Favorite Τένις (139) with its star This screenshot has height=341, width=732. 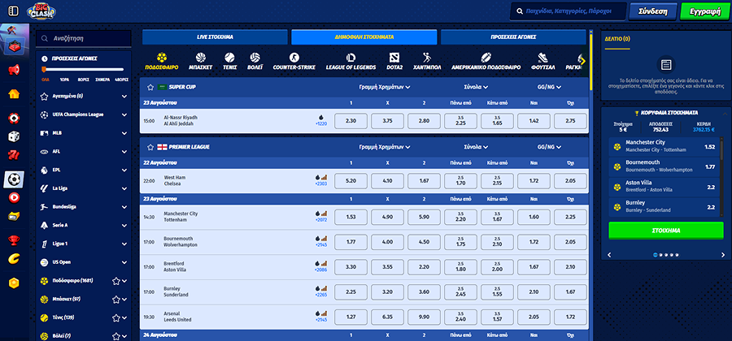116,317
